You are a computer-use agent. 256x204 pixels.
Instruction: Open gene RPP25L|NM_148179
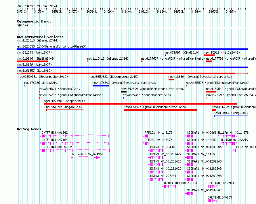coord(158,133)
